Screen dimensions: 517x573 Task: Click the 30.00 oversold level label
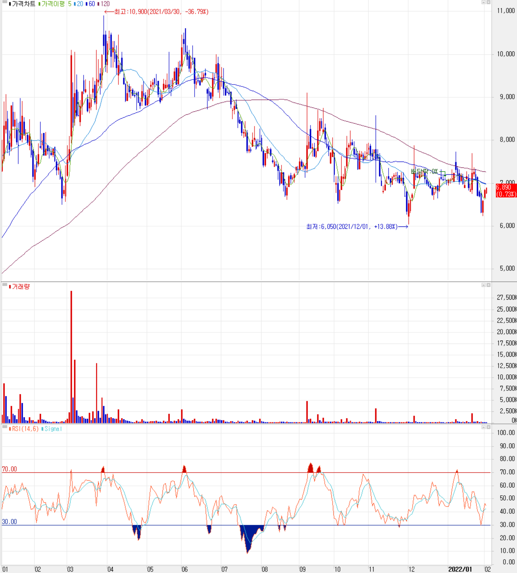[9, 522]
